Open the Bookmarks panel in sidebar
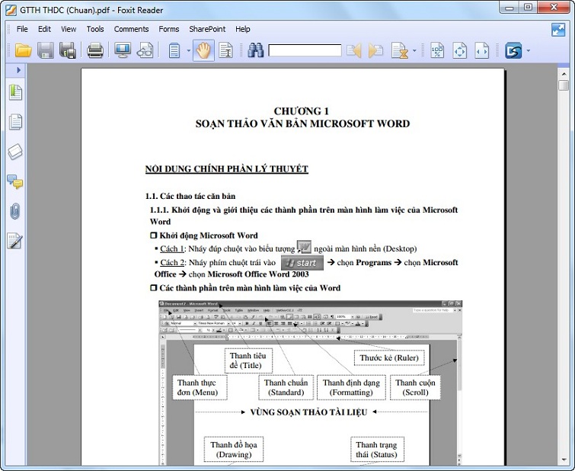 coord(15,93)
